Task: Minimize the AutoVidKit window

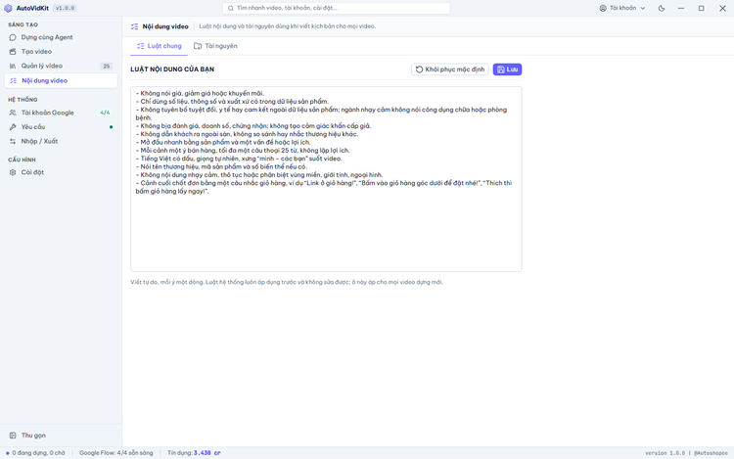Action: click(x=681, y=8)
